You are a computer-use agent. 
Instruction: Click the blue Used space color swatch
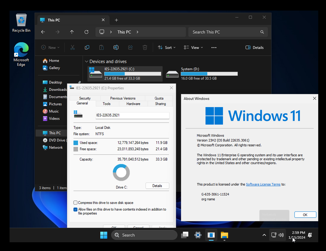coord(76,143)
